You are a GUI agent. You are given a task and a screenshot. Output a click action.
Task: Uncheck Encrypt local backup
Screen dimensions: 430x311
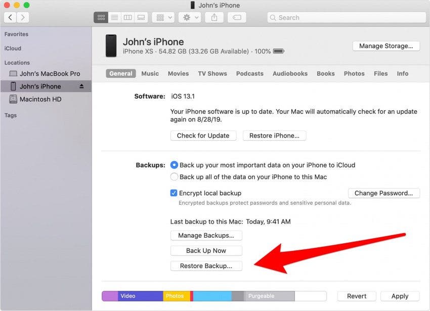[174, 193]
